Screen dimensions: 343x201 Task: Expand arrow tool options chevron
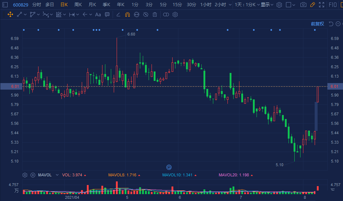coord(90,15)
